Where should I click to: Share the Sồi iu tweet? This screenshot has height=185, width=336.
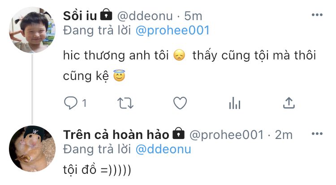click(x=289, y=103)
